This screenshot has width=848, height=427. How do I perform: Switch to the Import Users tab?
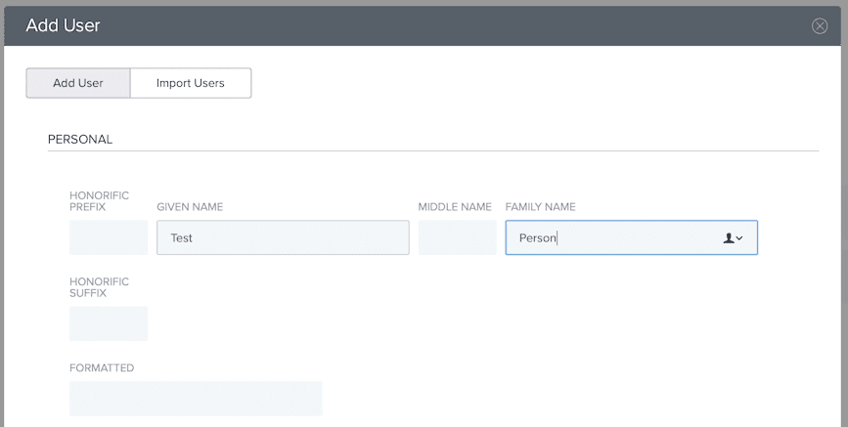tap(191, 83)
